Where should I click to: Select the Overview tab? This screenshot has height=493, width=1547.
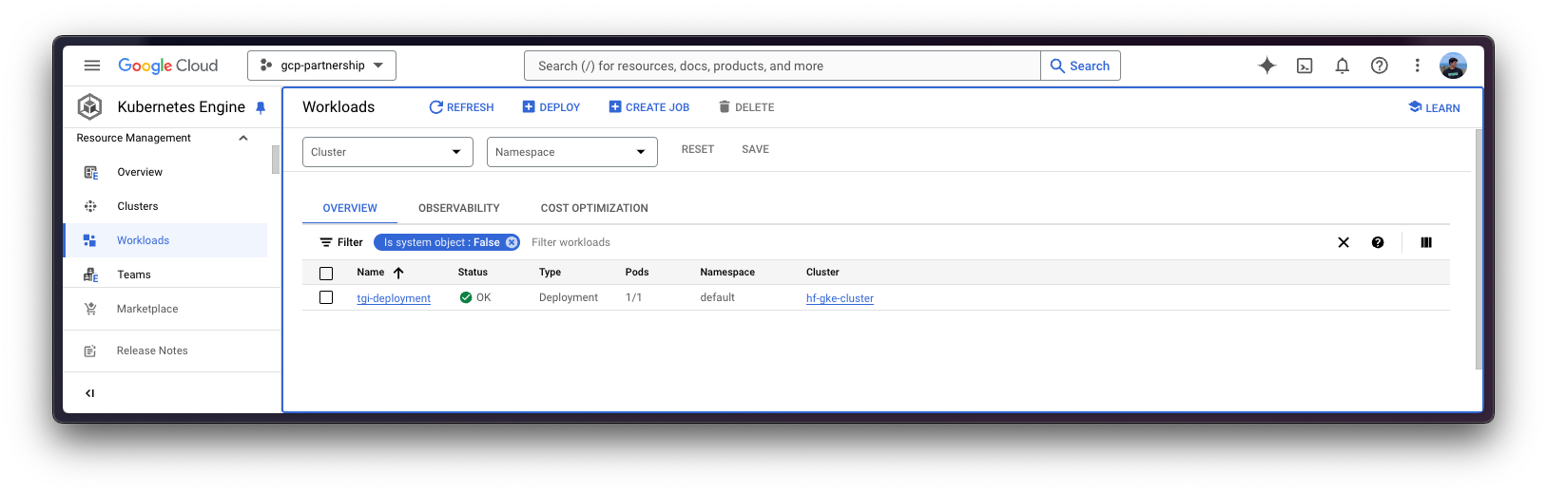click(x=350, y=208)
